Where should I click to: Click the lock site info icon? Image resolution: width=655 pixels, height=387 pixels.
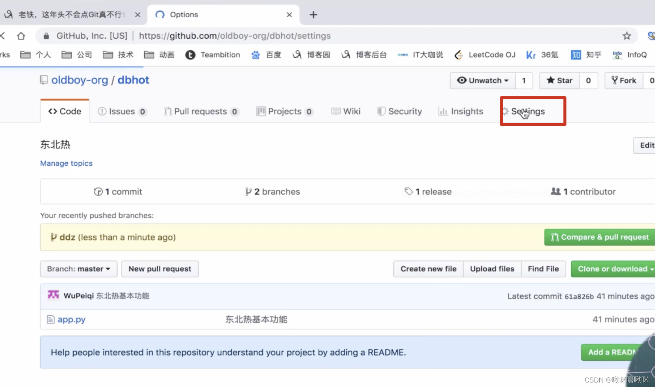[x=46, y=36]
